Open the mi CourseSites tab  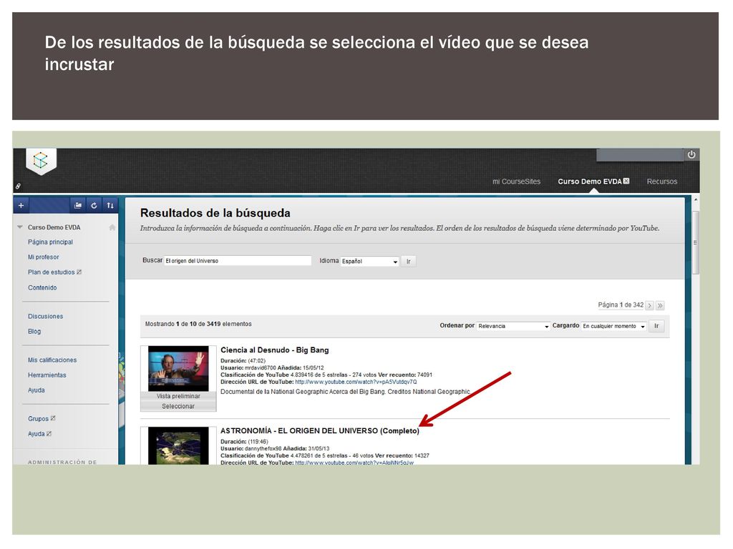click(x=516, y=182)
